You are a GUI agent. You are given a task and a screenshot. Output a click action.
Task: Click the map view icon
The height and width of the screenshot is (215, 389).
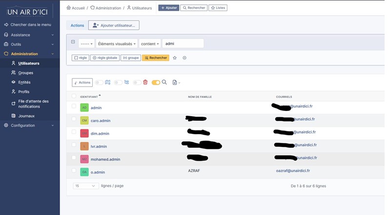pyautogui.click(x=108, y=82)
